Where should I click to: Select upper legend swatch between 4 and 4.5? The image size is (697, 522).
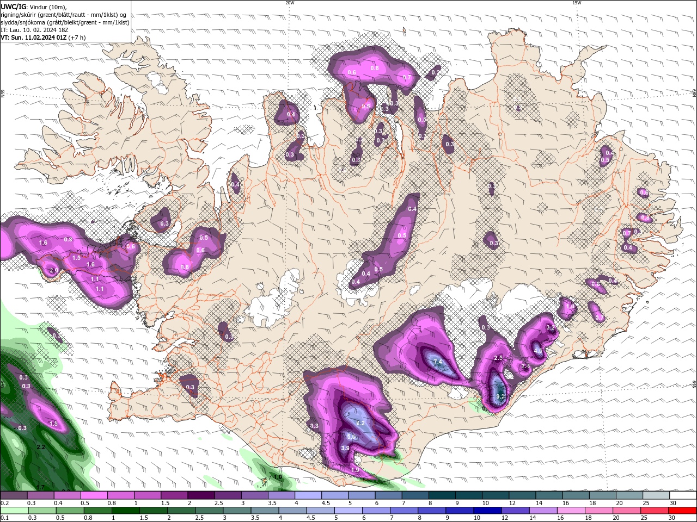pyautogui.click(x=307, y=495)
